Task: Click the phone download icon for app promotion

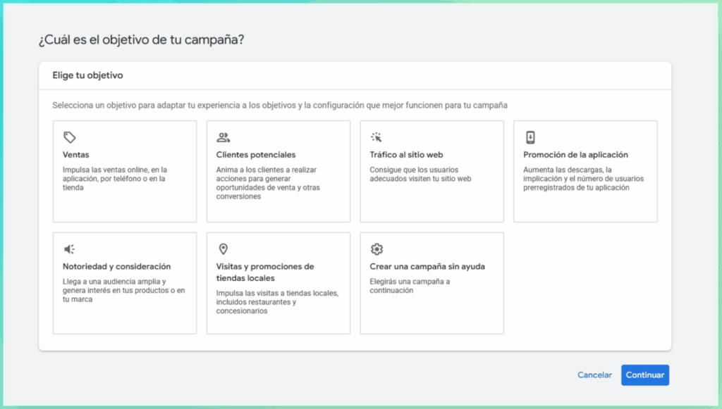Action: click(x=530, y=137)
